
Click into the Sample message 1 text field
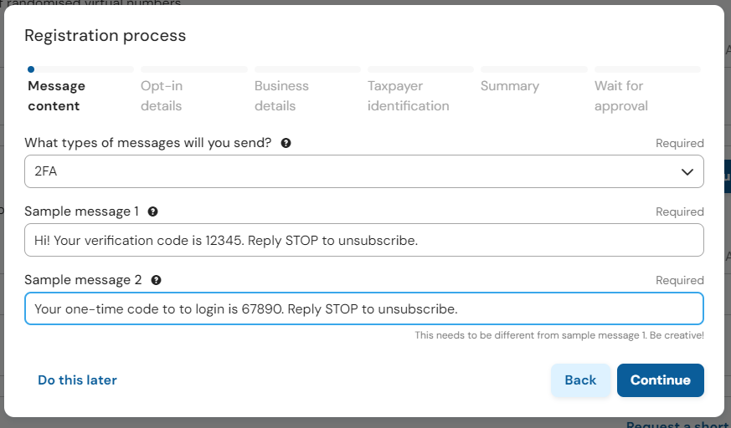364,240
